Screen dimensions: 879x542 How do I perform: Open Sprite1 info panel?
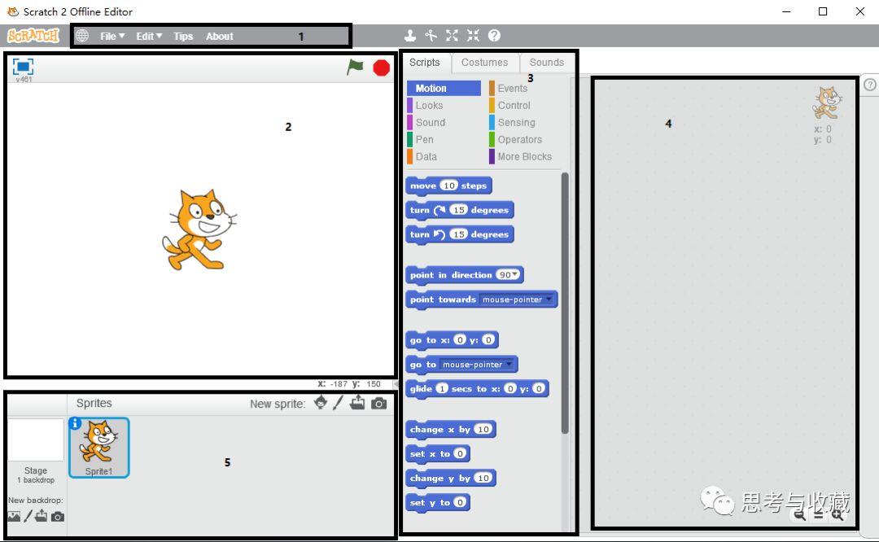pyautogui.click(x=75, y=424)
